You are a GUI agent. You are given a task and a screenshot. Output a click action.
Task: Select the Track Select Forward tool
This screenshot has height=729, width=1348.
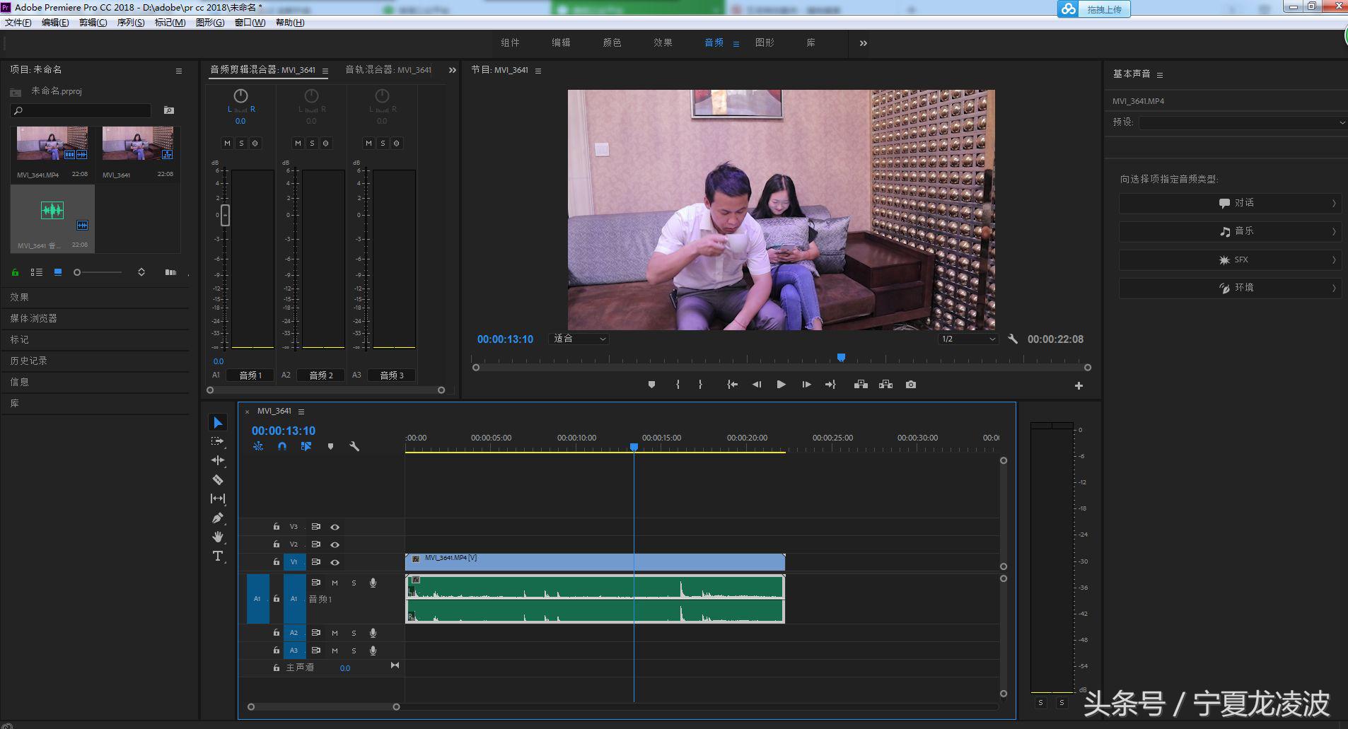coord(219,441)
